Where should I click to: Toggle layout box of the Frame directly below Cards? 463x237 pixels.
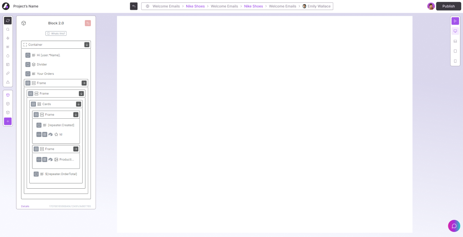coord(36,115)
